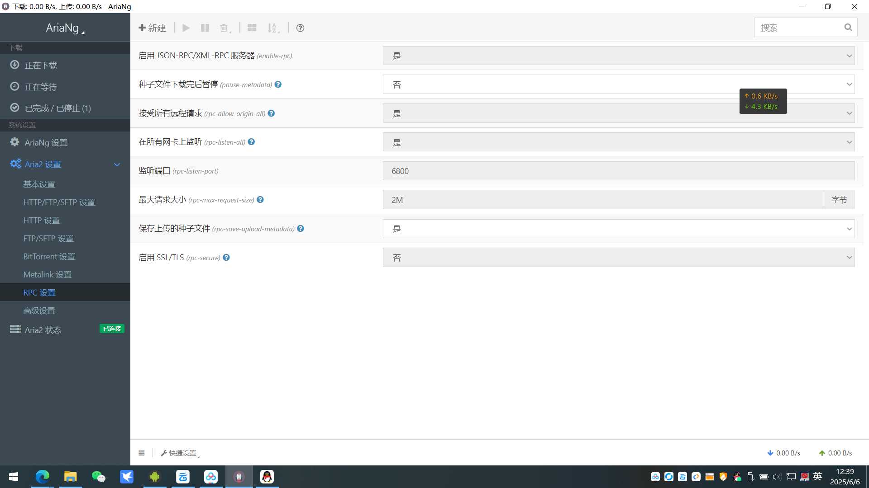Collapse the Aria2 设置 section
This screenshot has width=869, height=488.
[65, 164]
